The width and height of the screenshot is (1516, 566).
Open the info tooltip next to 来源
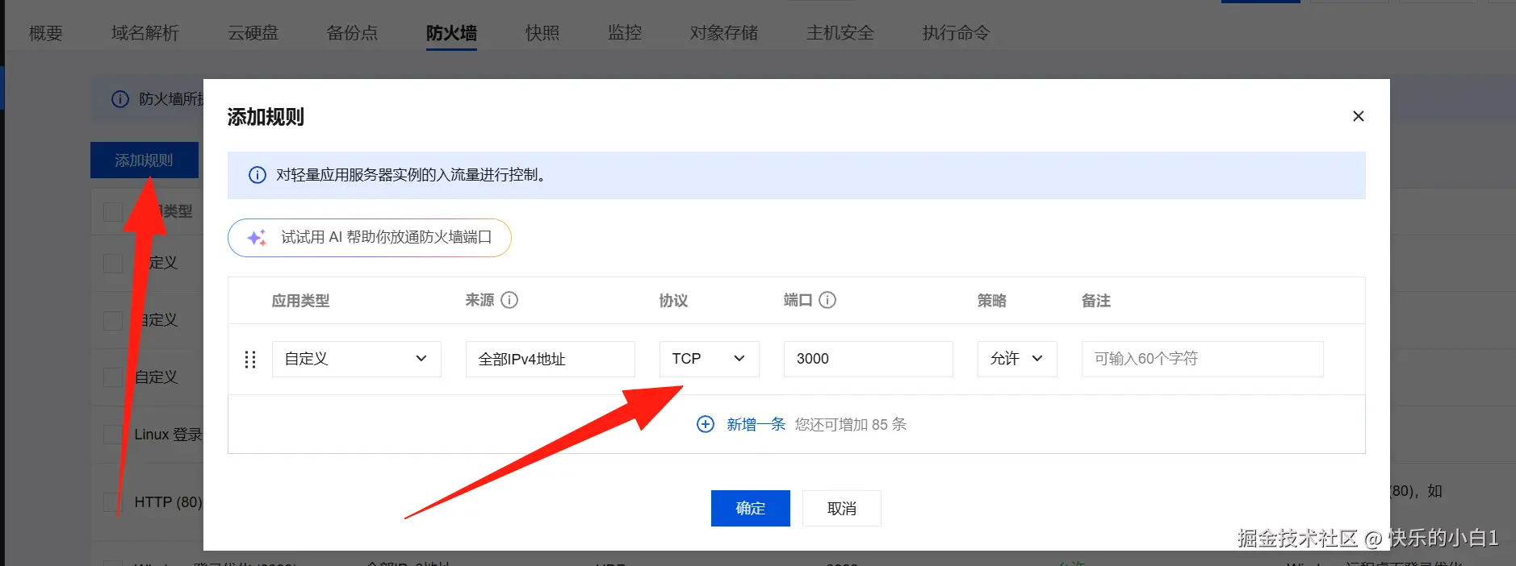[x=509, y=300]
